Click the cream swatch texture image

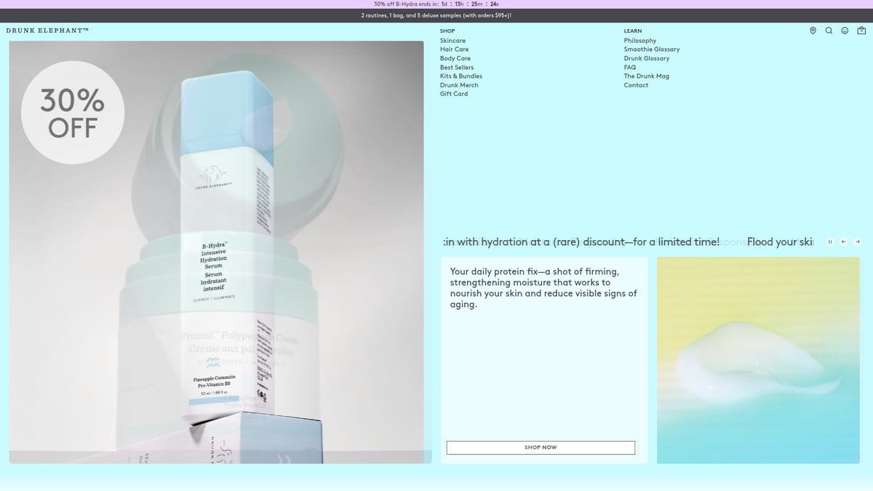point(758,360)
